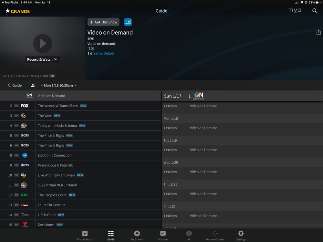Select QVC channel 14 logo
Screen dimensions: 323x242
click(25, 215)
